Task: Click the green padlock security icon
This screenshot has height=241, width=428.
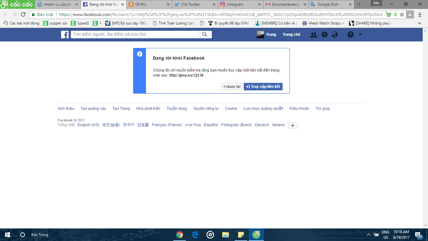Action: [x=33, y=14]
